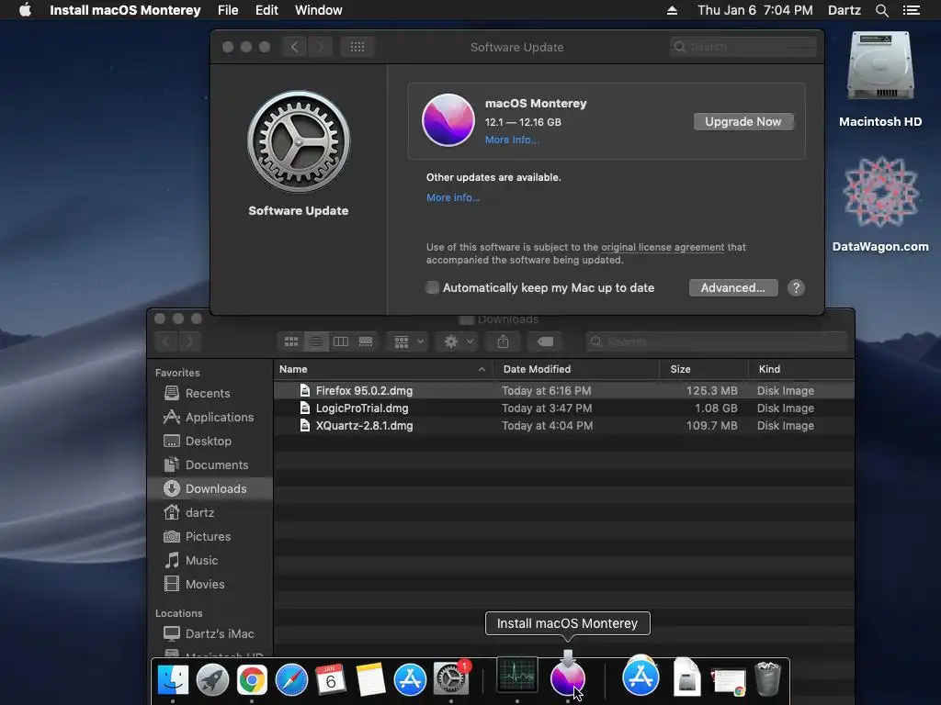Open Trash in the Dock
This screenshot has height=705, width=941.
[x=767, y=678]
